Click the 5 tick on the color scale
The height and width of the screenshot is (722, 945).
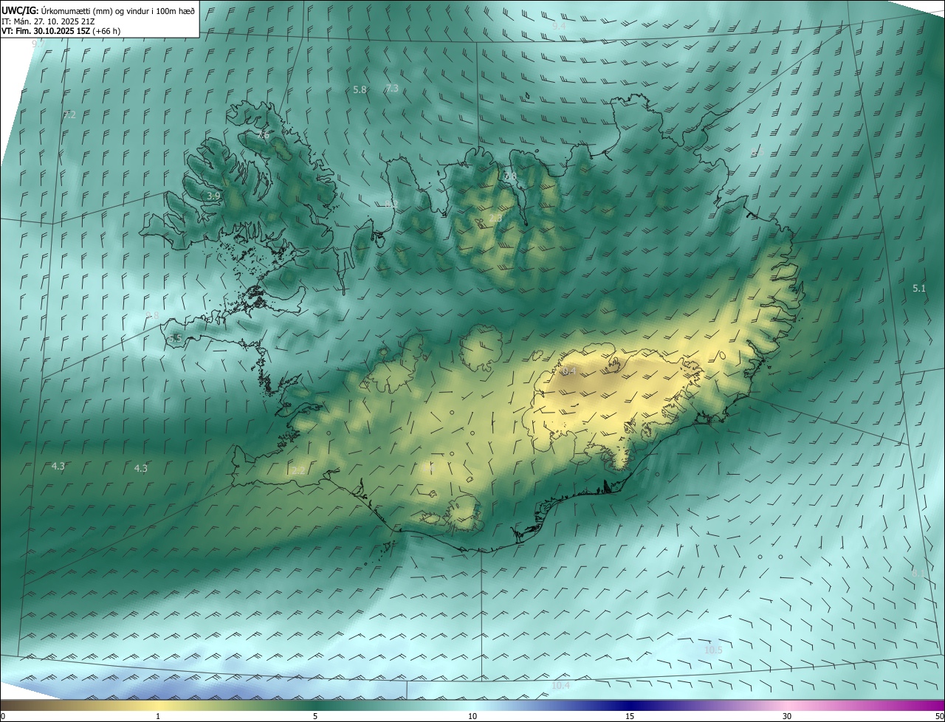(315, 716)
